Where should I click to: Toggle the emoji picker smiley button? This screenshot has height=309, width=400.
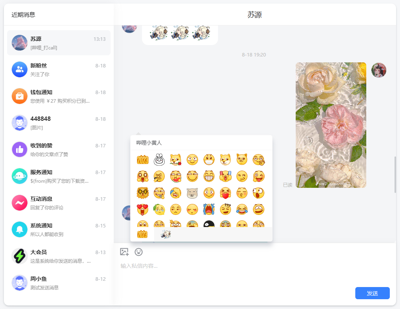[x=138, y=252]
